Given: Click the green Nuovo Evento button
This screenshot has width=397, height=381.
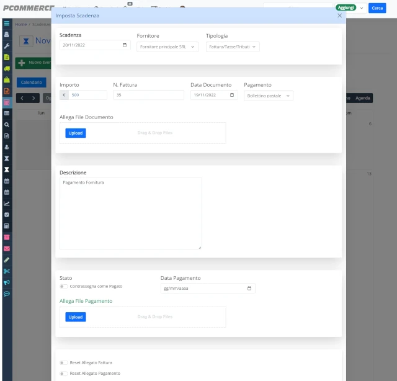Looking at the screenshot, I should click(x=33, y=63).
